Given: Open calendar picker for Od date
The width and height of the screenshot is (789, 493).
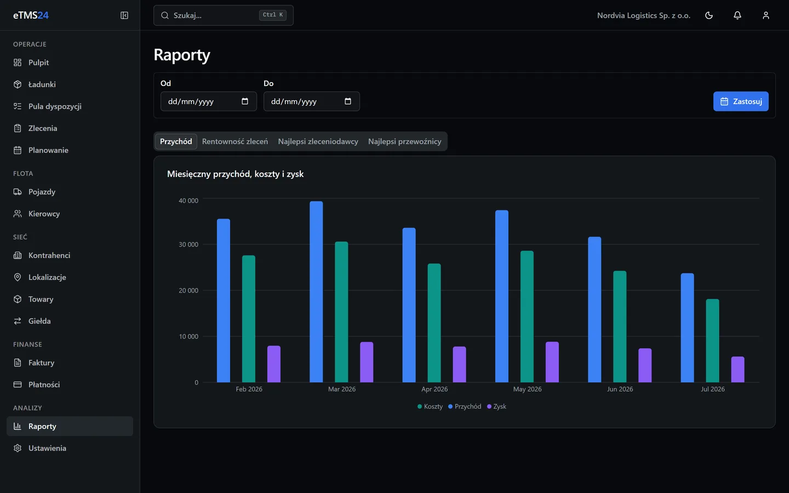Looking at the screenshot, I should (x=245, y=101).
